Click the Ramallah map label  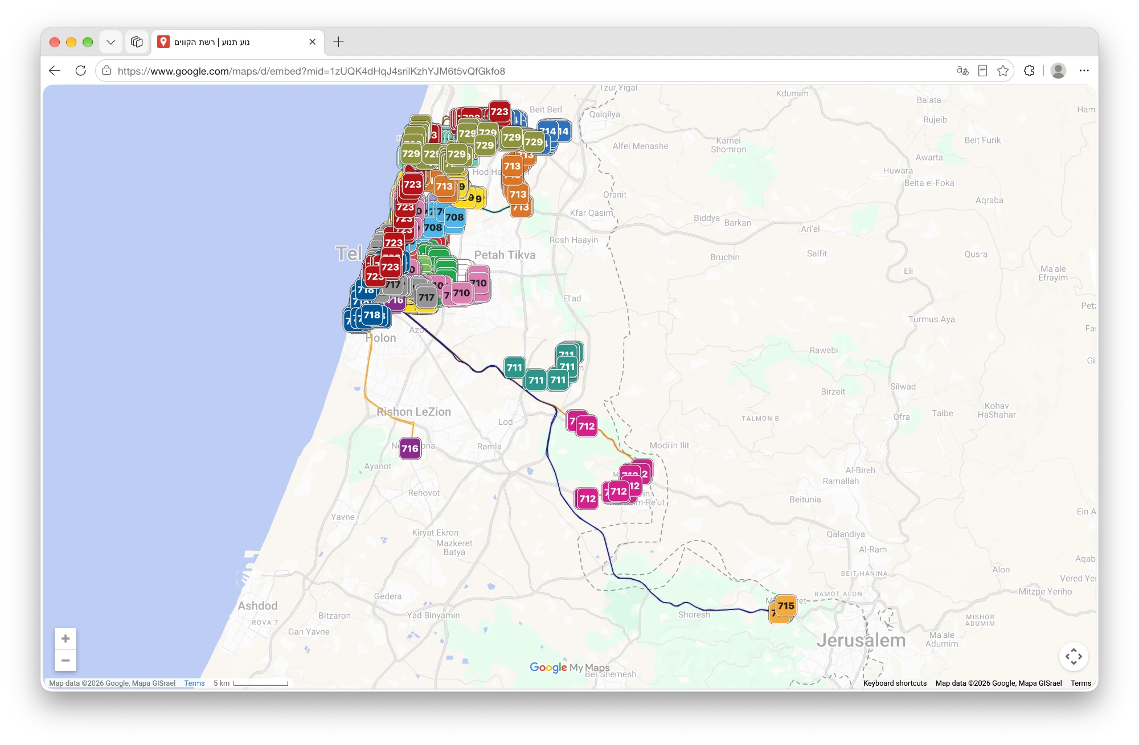click(841, 481)
